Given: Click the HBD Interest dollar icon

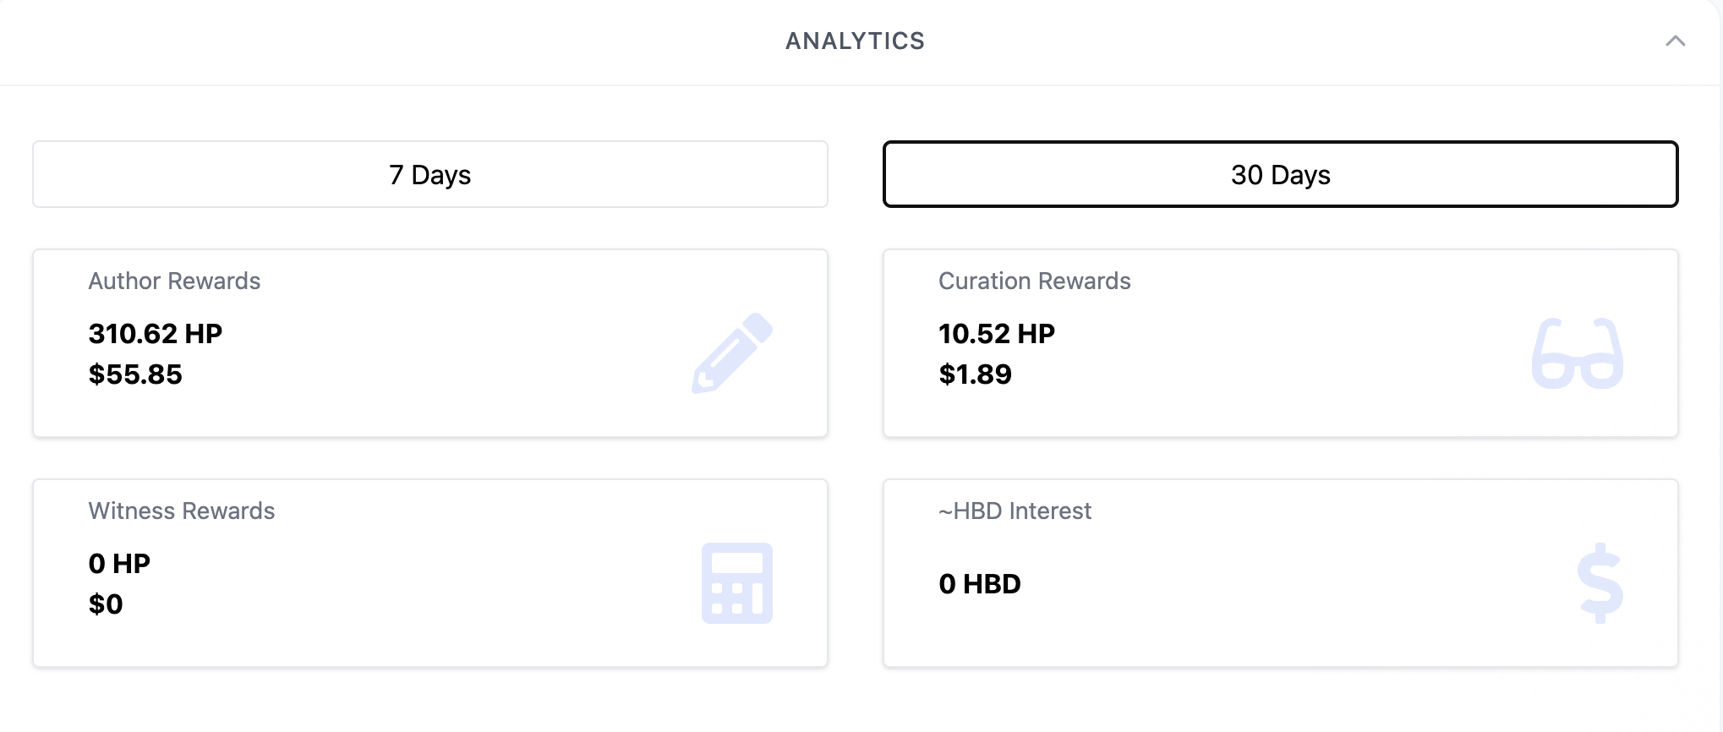Looking at the screenshot, I should 1600,583.
